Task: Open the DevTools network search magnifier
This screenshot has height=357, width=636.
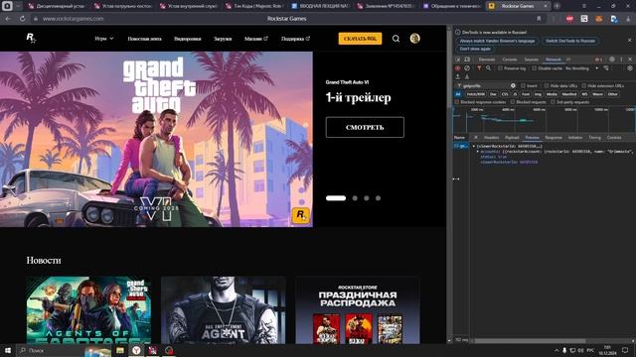Action: click(488, 68)
